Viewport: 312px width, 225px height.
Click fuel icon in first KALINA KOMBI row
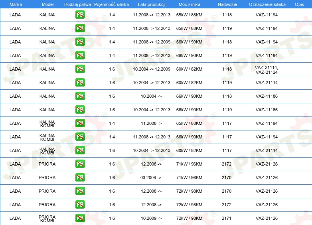tap(80, 123)
